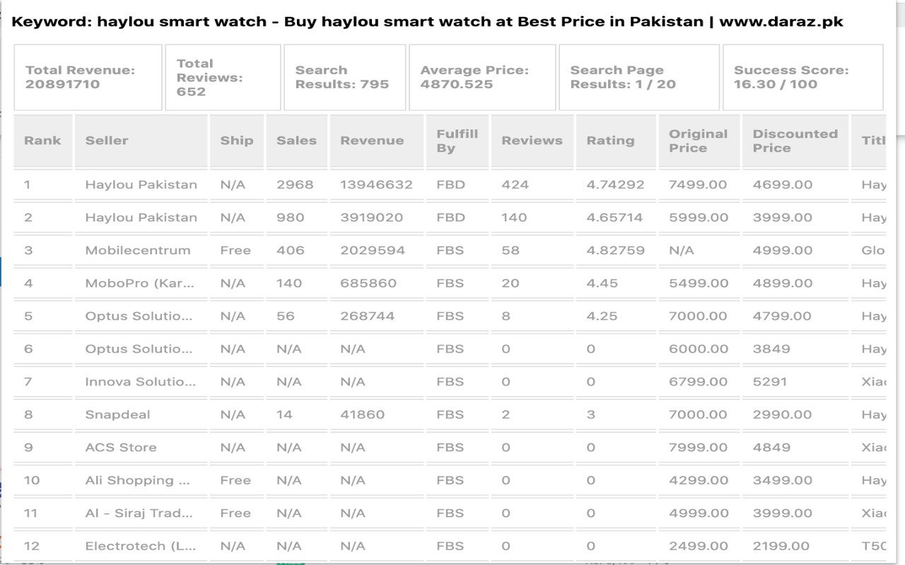Select Haylou Pakistan seller in rank 2 row
The width and height of the screenshot is (905, 565).
pyautogui.click(x=141, y=218)
